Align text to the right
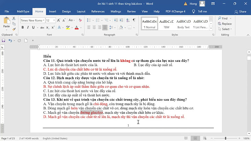This screenshot has width=251, height=141. coord(100,28)
